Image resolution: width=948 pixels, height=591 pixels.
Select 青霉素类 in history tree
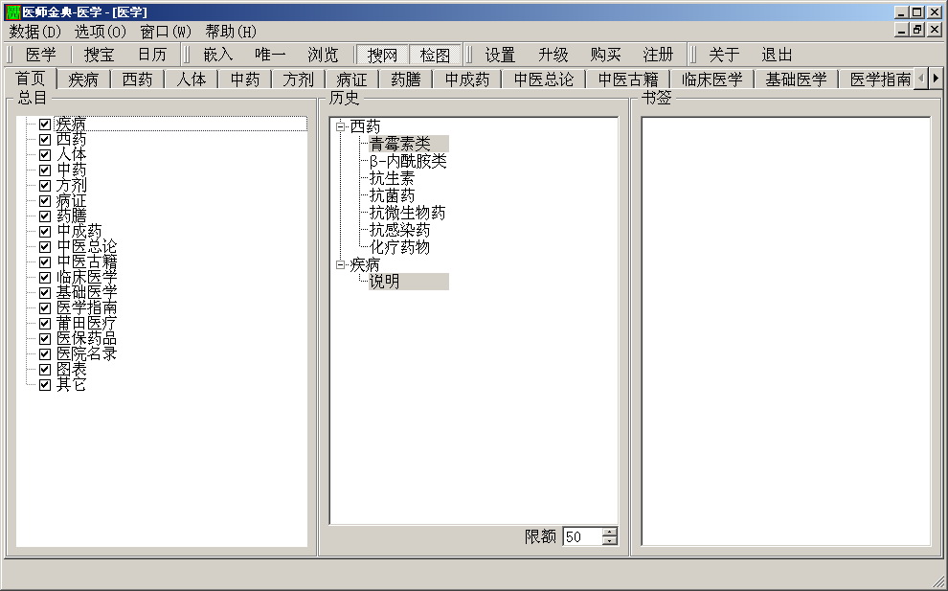399,144
